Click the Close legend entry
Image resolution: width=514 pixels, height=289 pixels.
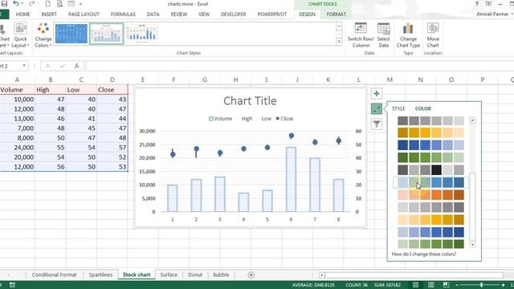(284, 119)
